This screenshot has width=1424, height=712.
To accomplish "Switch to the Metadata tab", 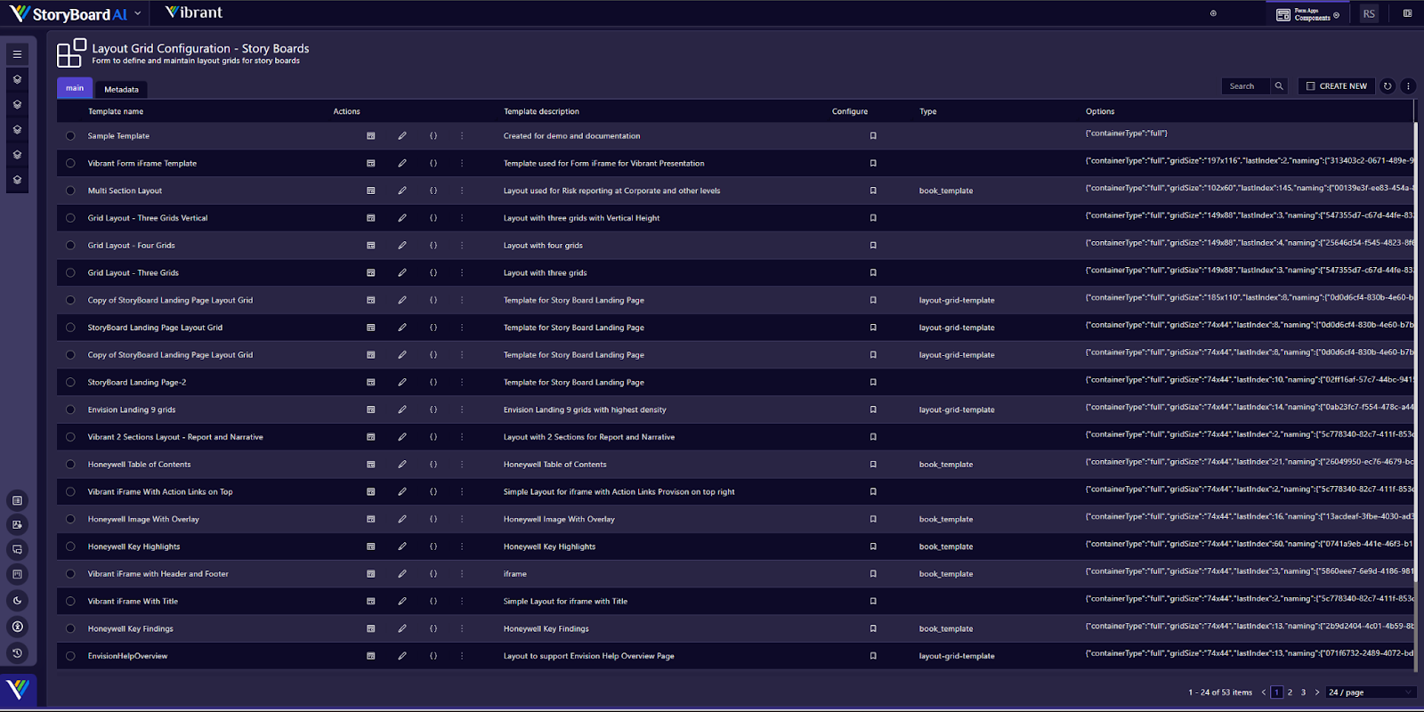I will pos(121,90).
